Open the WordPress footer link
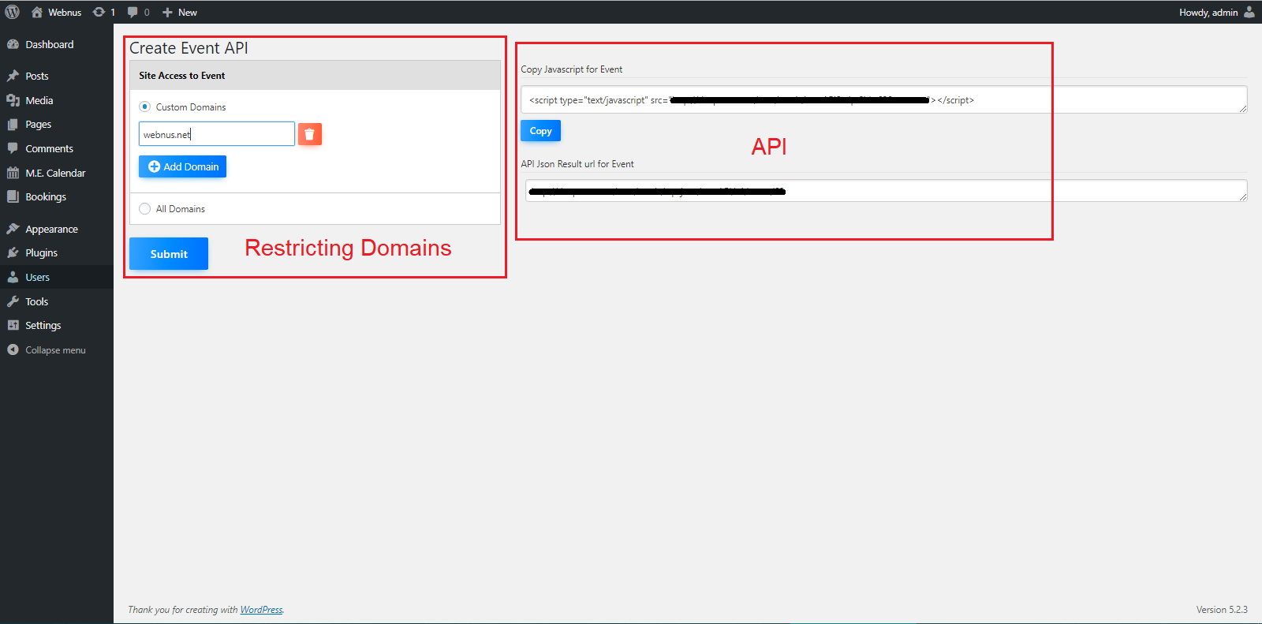The image size is (1262, 624). click(x=261, y=610)
